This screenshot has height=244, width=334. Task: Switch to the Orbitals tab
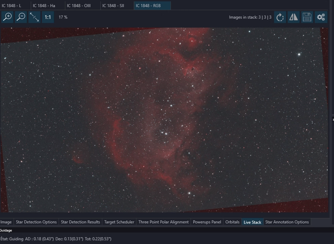[232, 222]
